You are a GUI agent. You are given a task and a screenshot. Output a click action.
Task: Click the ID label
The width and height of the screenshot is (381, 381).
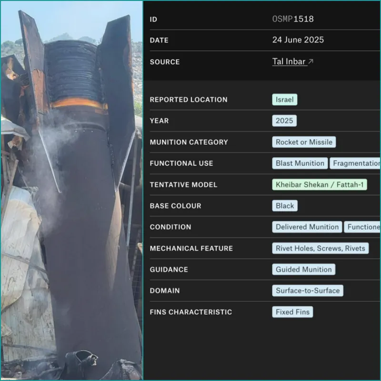coord(153,19)
